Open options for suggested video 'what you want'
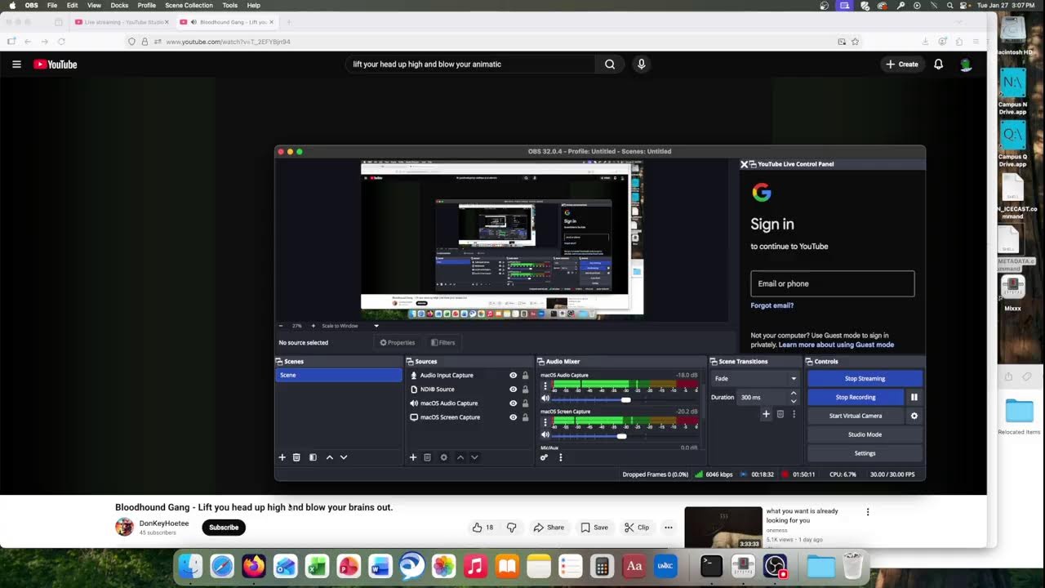The image size is (1045, 588). (x=868, y=512)
